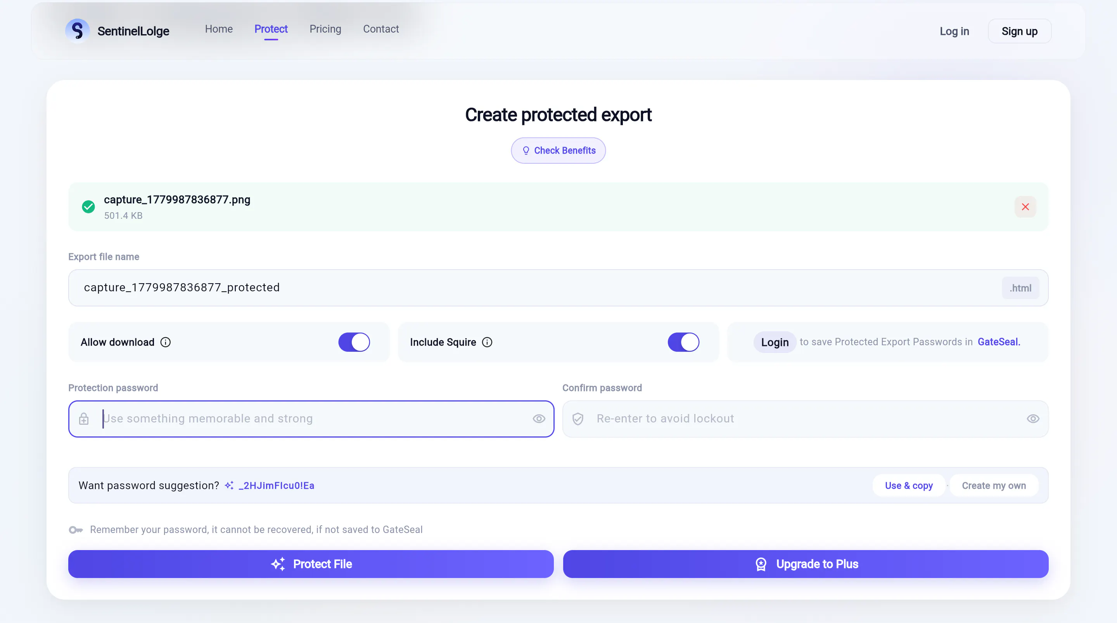Choose Create my own password

point(994,485)
